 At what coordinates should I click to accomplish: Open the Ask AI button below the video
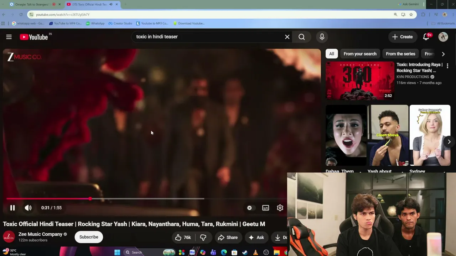tap(256, 238)
